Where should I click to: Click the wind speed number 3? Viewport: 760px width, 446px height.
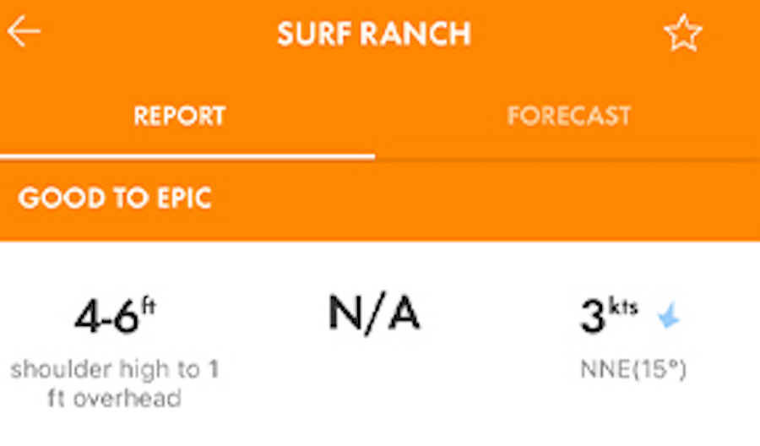[592, 317]
